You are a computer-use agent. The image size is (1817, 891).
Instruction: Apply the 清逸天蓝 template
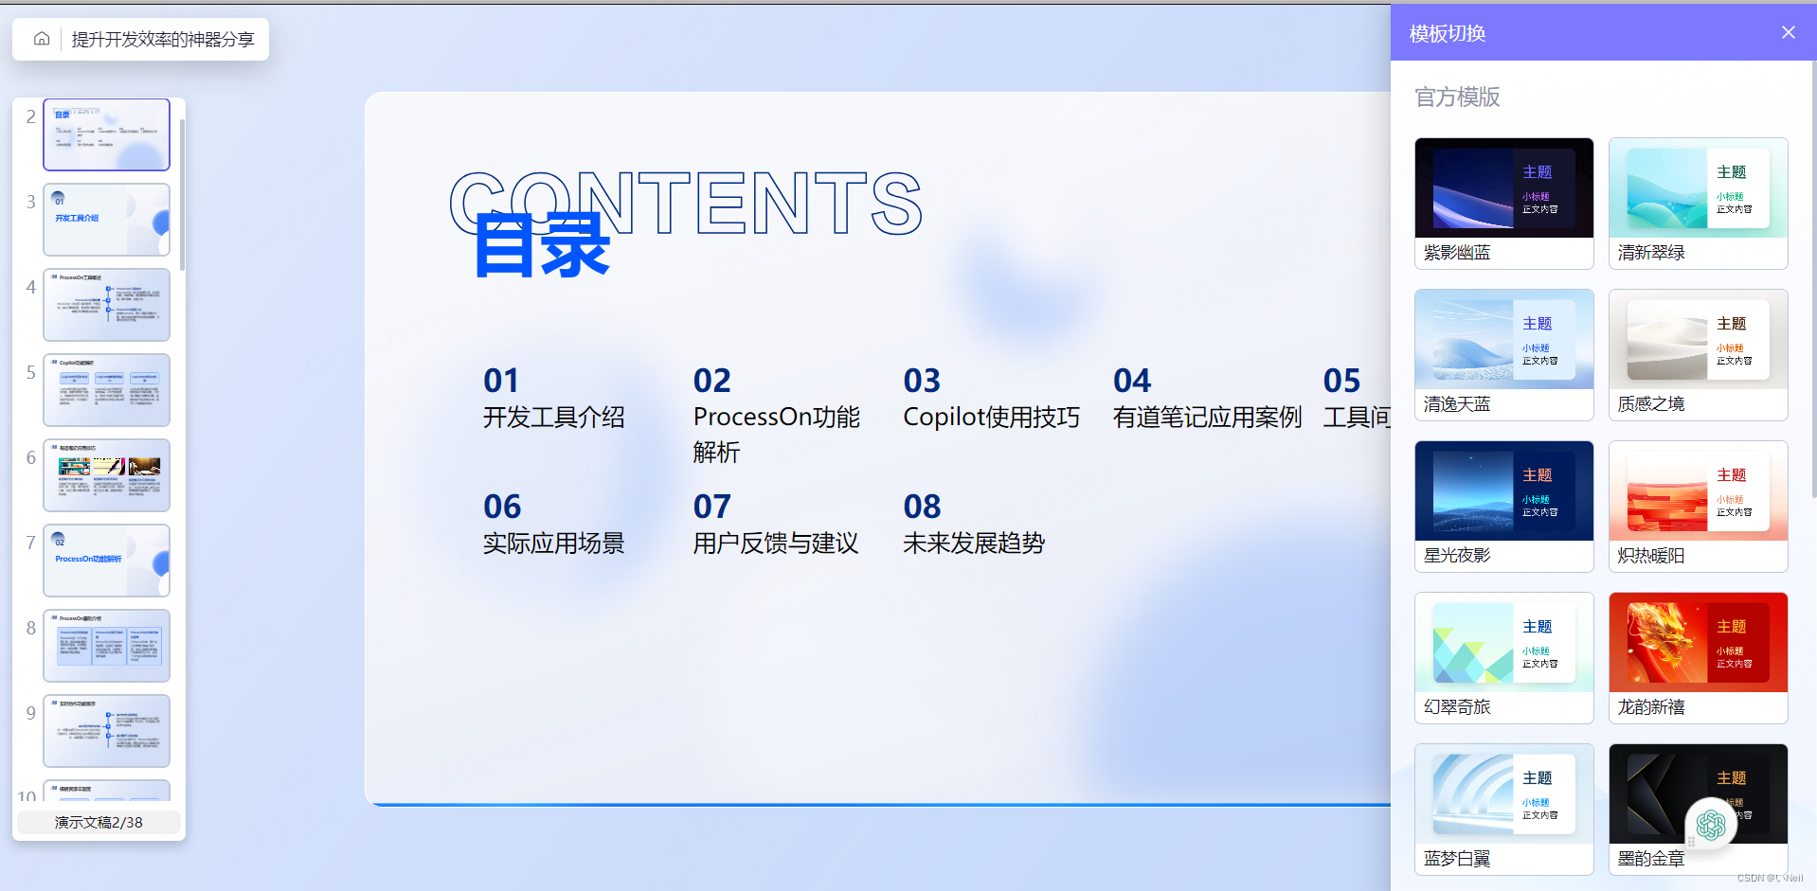coord(1504,355)
